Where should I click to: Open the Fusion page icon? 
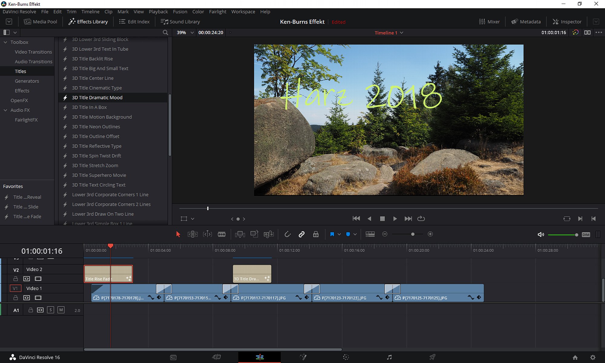(x=303, y=357)
